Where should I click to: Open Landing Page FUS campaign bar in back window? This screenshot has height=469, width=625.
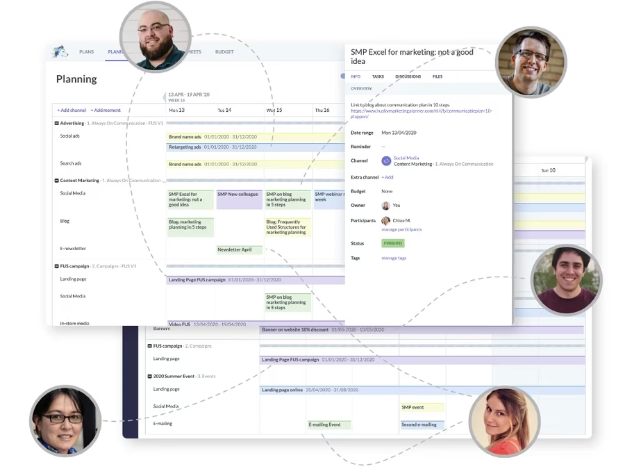(422, 360)
